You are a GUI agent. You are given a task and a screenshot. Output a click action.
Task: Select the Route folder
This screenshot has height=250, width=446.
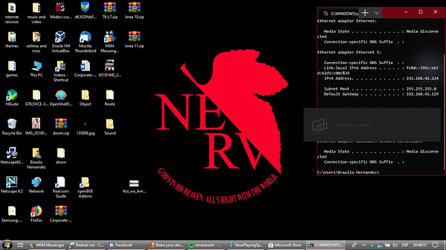(110, 98)
